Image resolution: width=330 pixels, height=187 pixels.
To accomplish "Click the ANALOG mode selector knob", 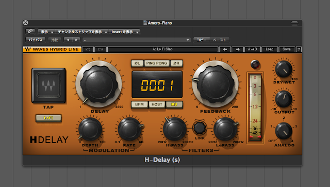I will click(284, 131).
